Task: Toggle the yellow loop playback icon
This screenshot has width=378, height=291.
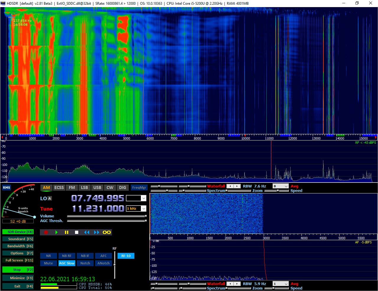Action: tap(107, 232)
